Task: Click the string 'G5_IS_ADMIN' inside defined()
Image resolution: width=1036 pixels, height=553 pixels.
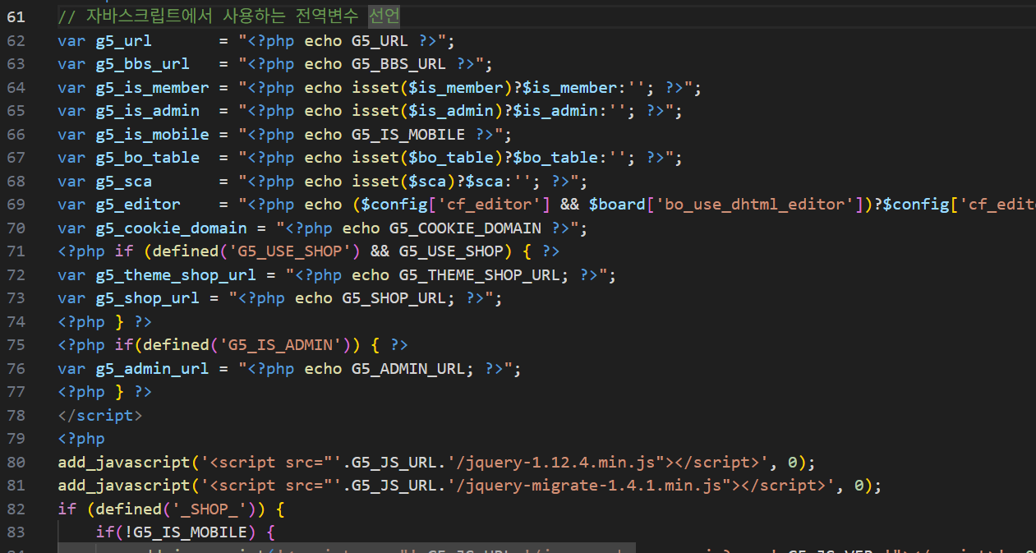Action: (280, 344)
